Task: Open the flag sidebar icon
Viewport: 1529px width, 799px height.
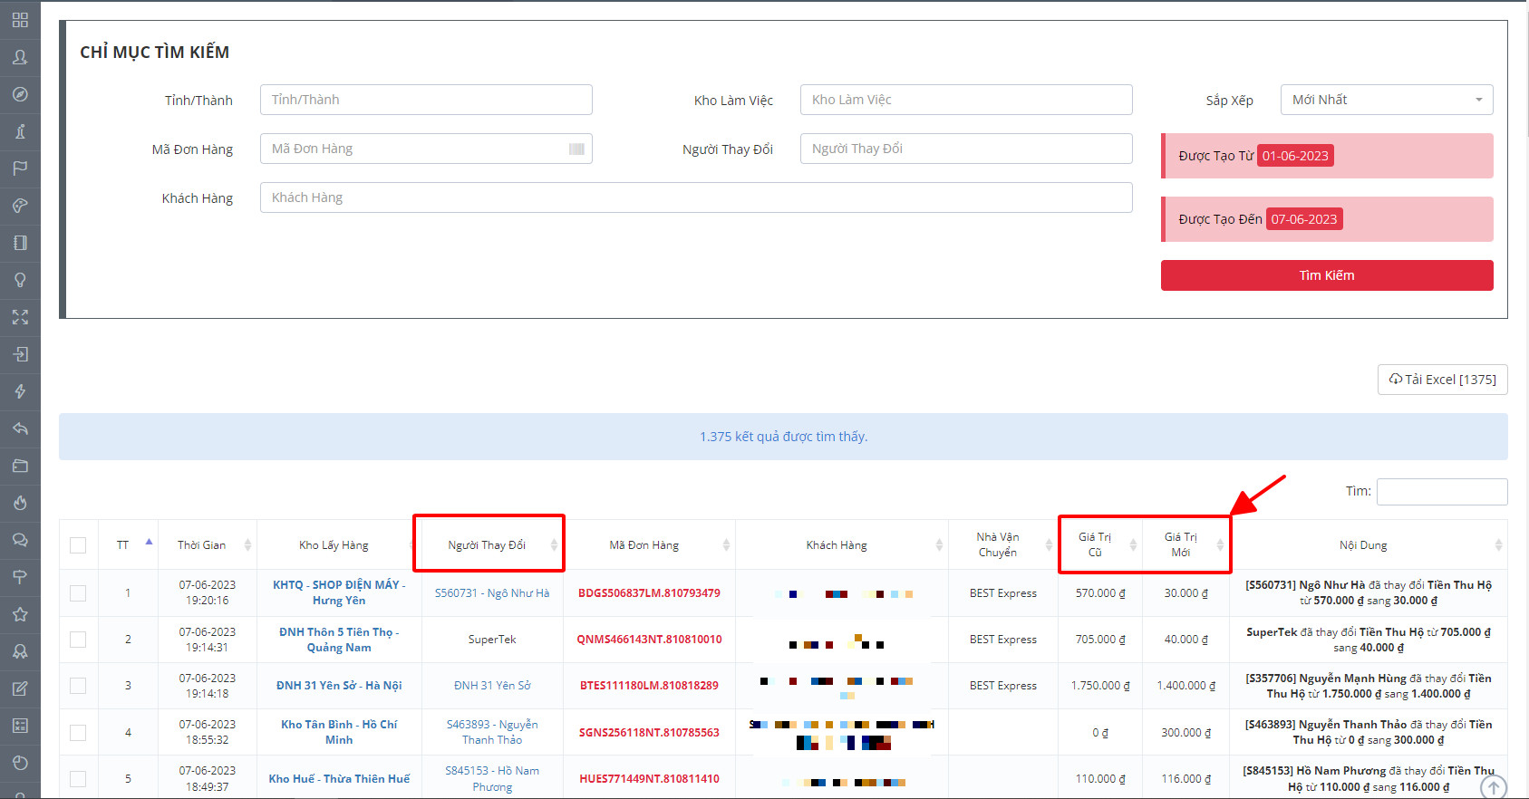Action: 20,168
